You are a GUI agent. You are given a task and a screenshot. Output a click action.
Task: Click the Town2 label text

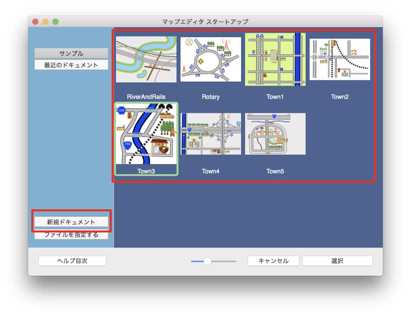(340, 97)
